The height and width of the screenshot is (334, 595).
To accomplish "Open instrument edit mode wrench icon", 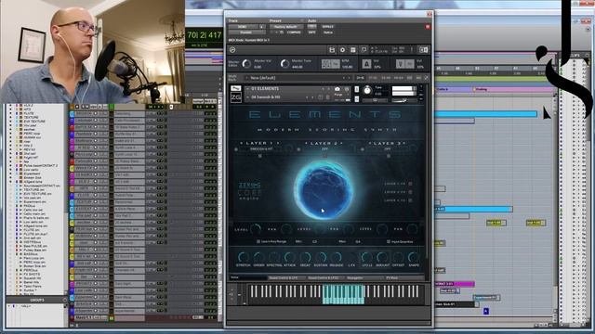I will point(235,89).
